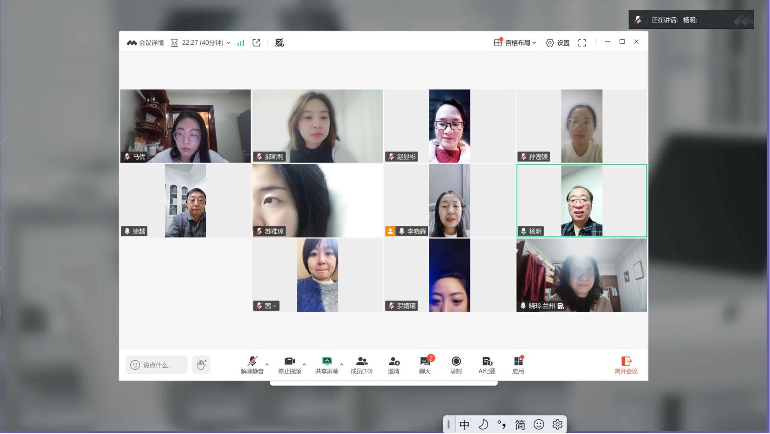Open 聊天 chat with unread messages
Image resolution: width=770 pixels, height=434 pixels.
point(425,364)
